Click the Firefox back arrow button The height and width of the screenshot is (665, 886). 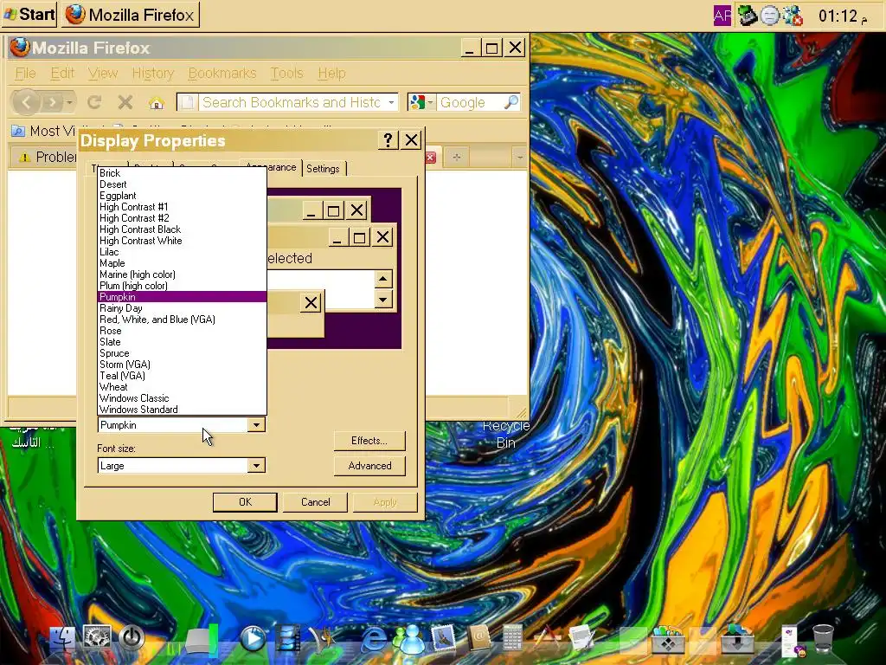click(x=26, y=102)
